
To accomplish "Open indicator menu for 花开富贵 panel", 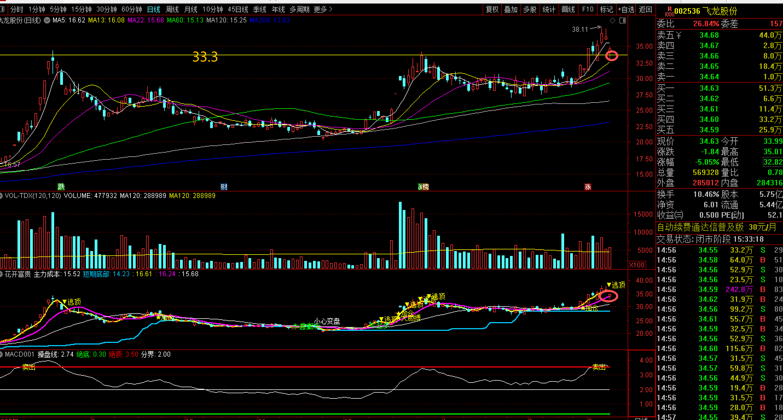I will [x=1, y=274].
